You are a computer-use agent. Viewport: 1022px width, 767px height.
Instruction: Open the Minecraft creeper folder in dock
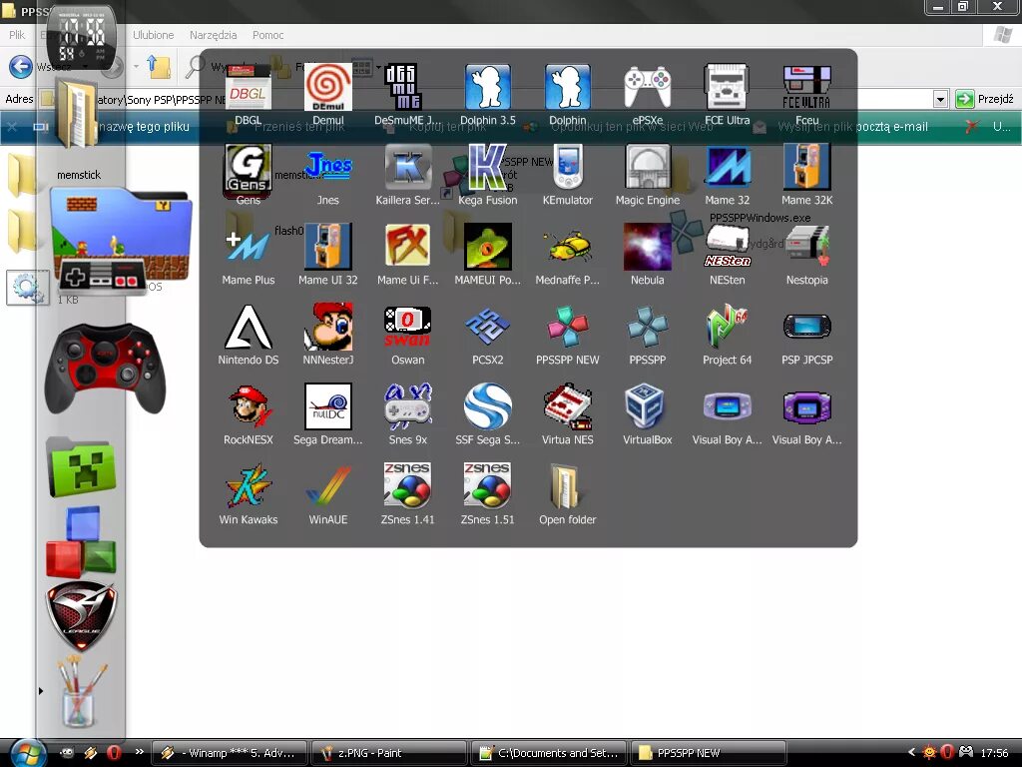pos(82,467)
